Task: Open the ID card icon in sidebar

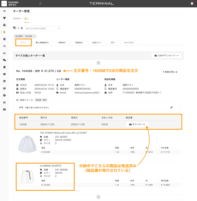Action: point(4,109)
